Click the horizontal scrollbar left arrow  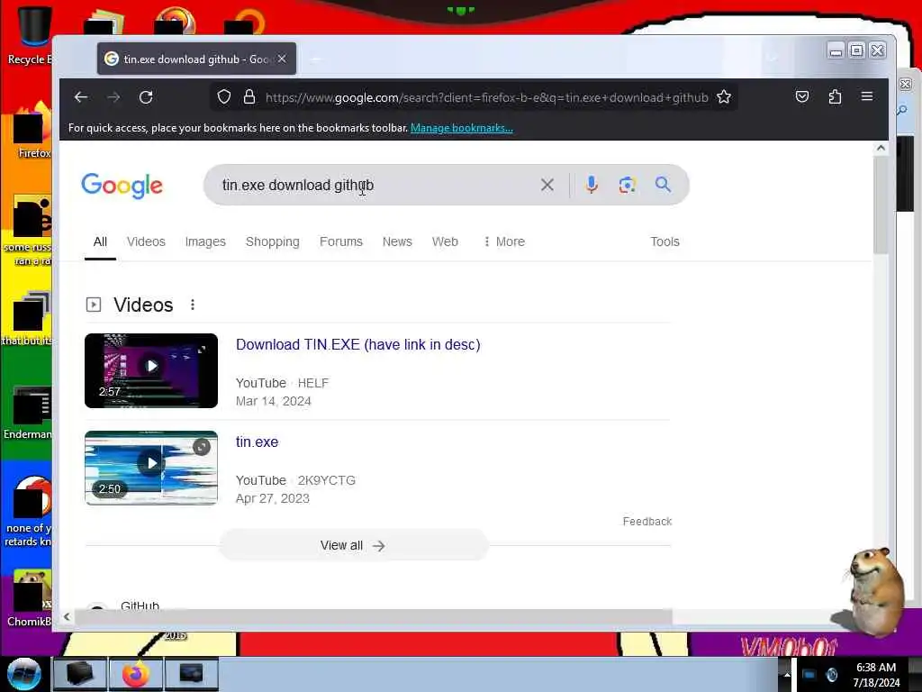67,616
